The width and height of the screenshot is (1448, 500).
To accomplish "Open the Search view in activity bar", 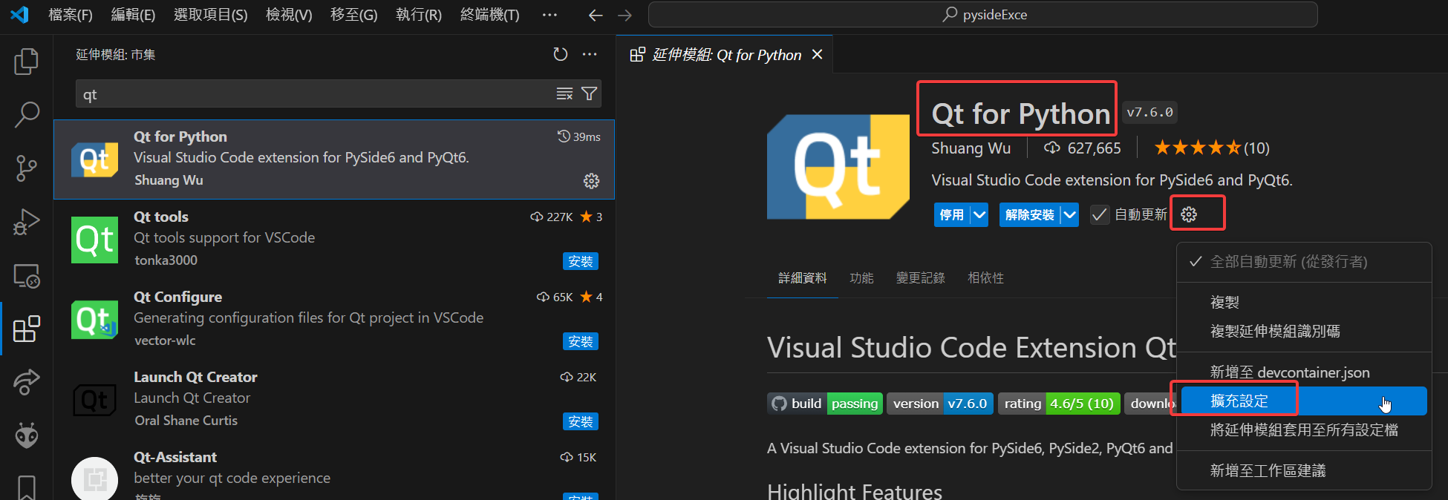I will [27, 115].
